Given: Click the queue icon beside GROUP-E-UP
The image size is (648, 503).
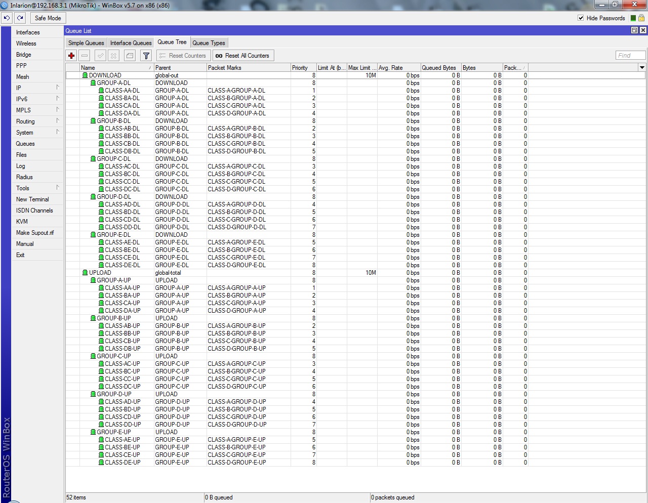Looking at the screenshot, I should click(93, 432).
